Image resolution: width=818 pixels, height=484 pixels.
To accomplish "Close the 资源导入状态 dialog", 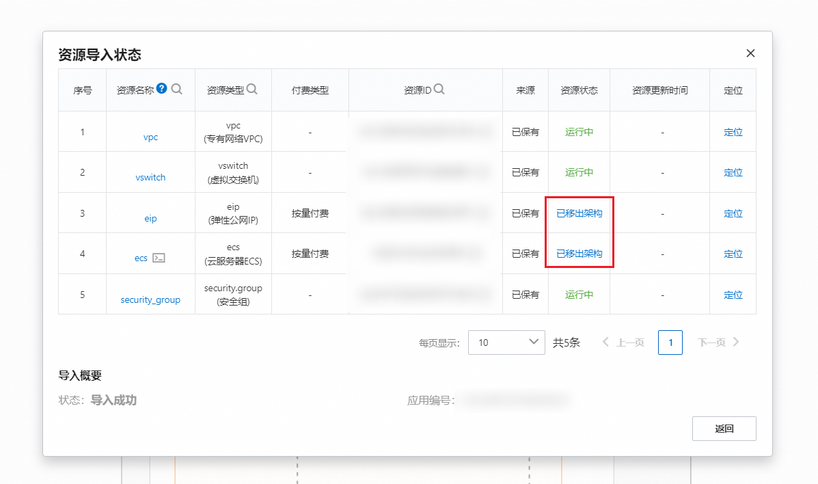I will click(x=751, y=53).
